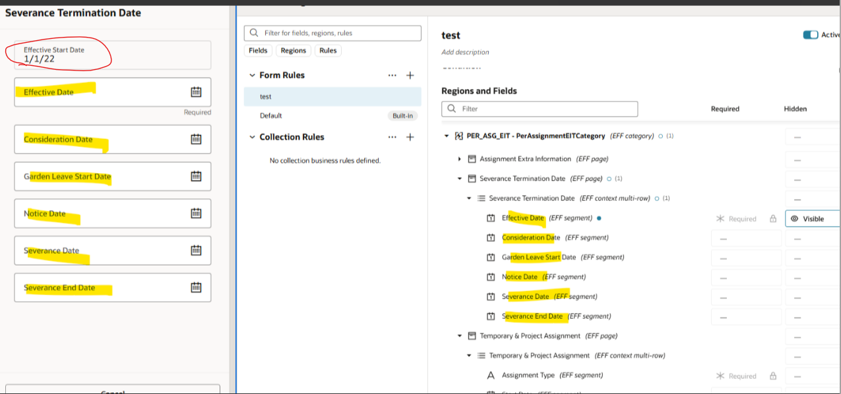Viewport: 841px width, 394px height.
Task: Click the category icon of PER_ASG_EIT
Action: click(x=459, y=136)
